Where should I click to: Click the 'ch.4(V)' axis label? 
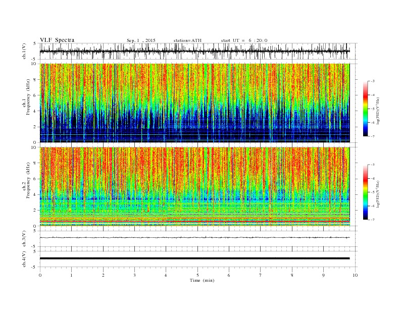[x=24, y=259]
